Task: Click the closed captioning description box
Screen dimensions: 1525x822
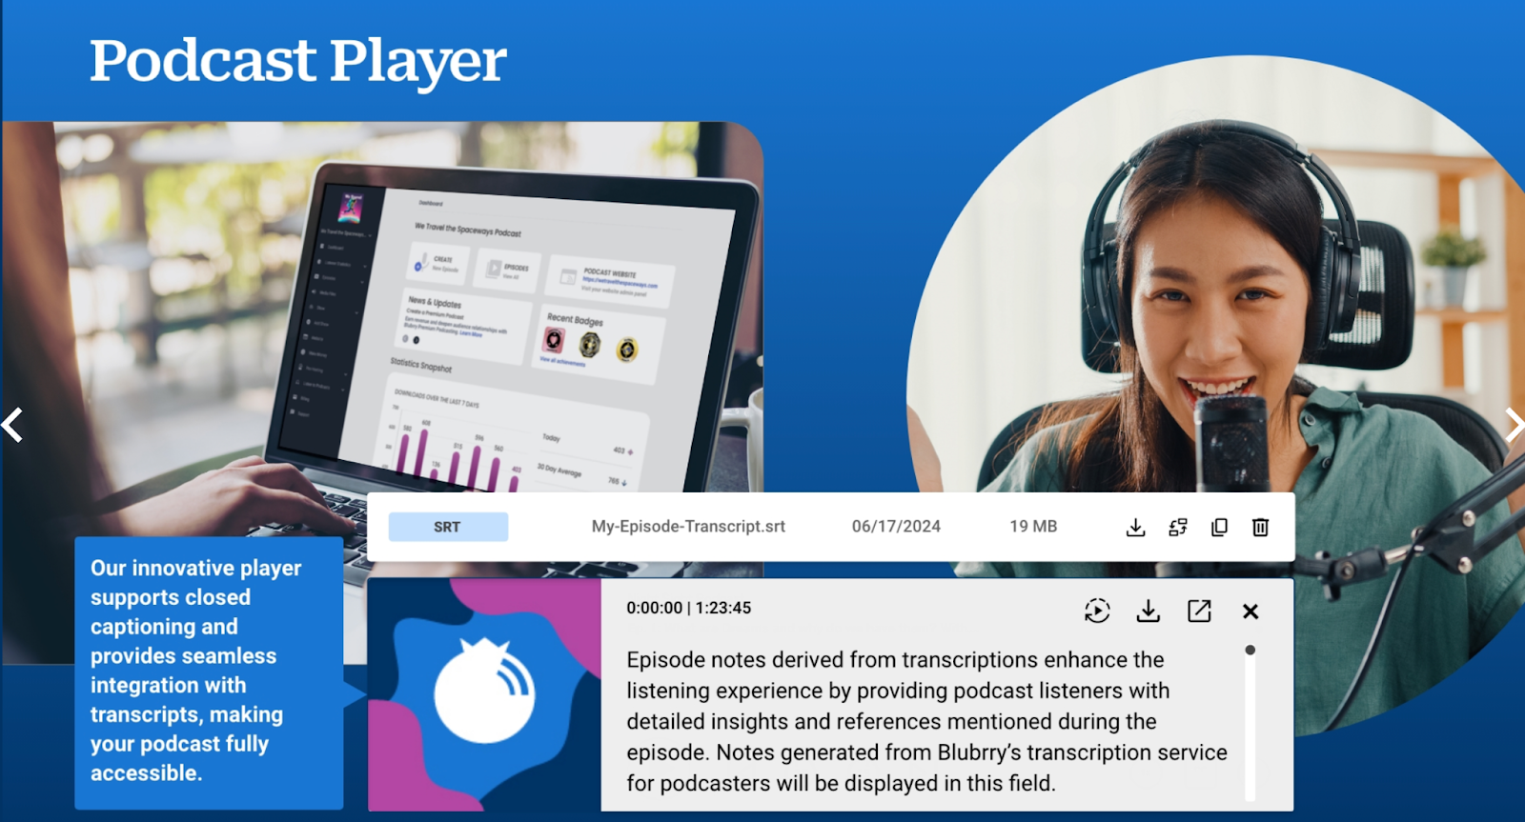Action: (209, 672)
